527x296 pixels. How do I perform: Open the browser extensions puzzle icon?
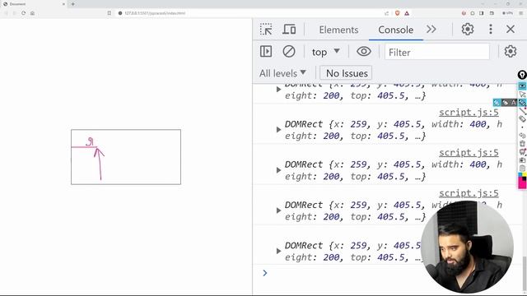pos(473,13)
